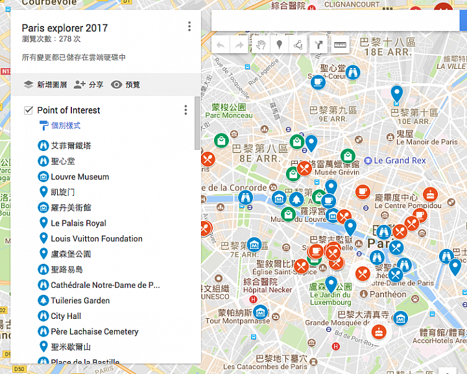Viewport: 467px width, 374px height.
Task: Click the redo arrow in map toolbar
Action: coord(239,45)
